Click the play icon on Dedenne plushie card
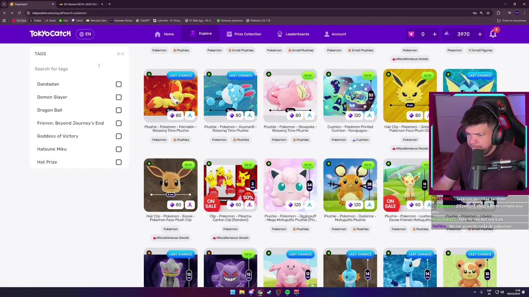This screenshot has height=297, width=529. (x=369, y=205)
